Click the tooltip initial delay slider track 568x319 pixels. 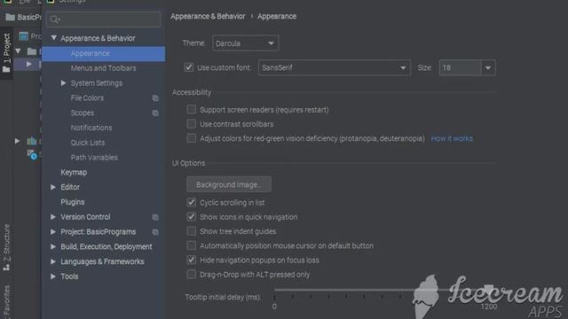pyautogui.click(x=383, y=290)
